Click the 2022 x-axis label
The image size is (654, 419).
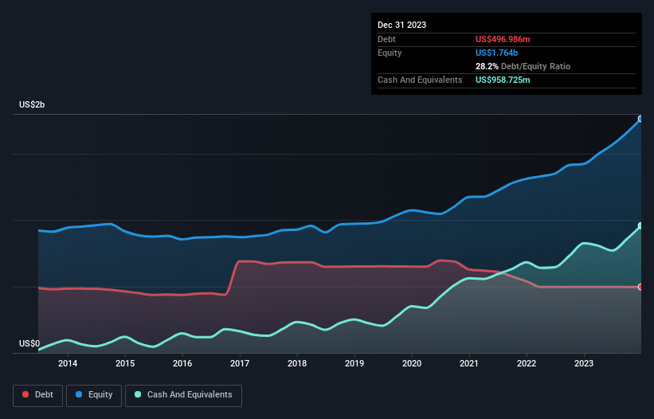click(x=527, y=363)
